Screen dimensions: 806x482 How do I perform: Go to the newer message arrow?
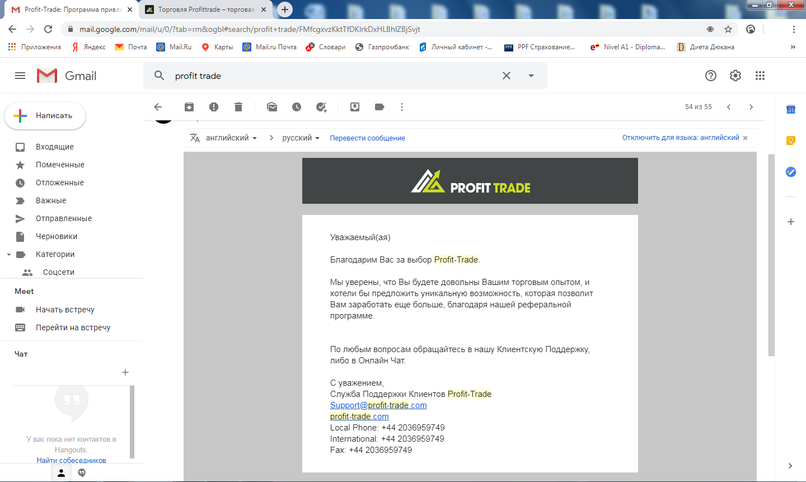point(729,107)
